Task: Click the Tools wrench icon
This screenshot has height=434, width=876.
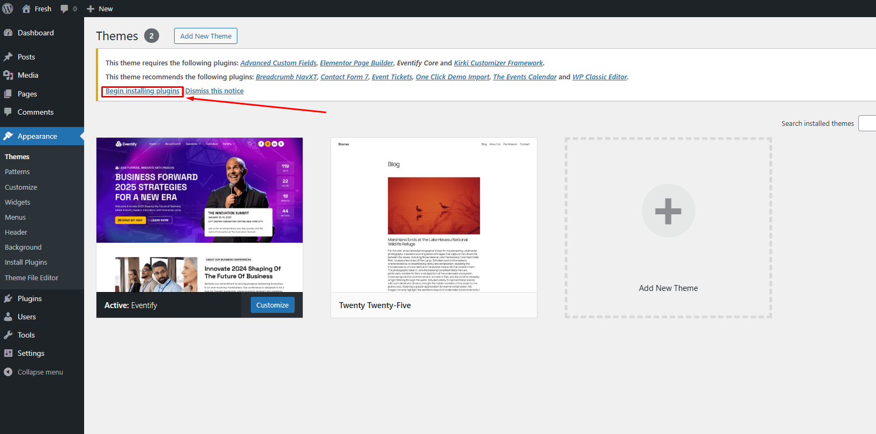Action: click(8, 335)
